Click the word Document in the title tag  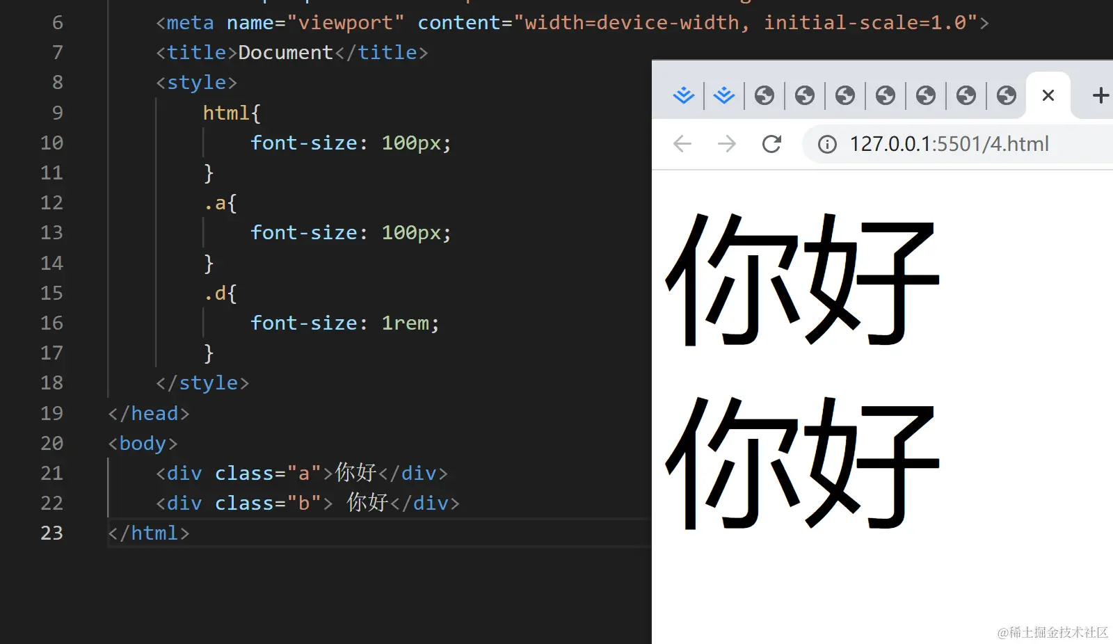coord(286,53)
